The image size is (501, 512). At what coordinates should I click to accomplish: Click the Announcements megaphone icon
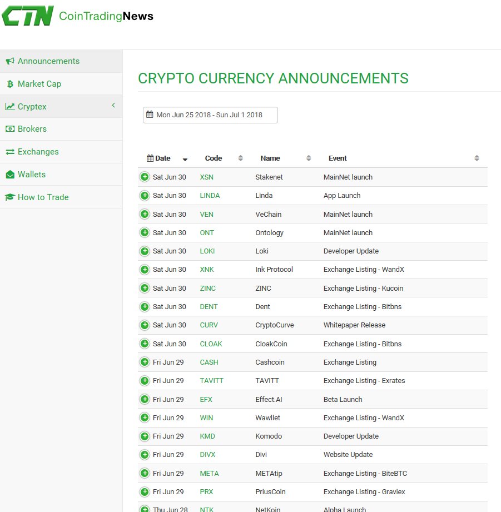pyautogui.click(x=10, y=61)
